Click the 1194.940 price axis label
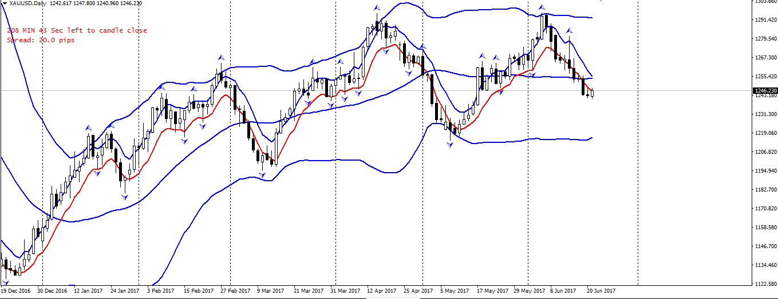This screenshot has width=778, height=299. [765, 171]
